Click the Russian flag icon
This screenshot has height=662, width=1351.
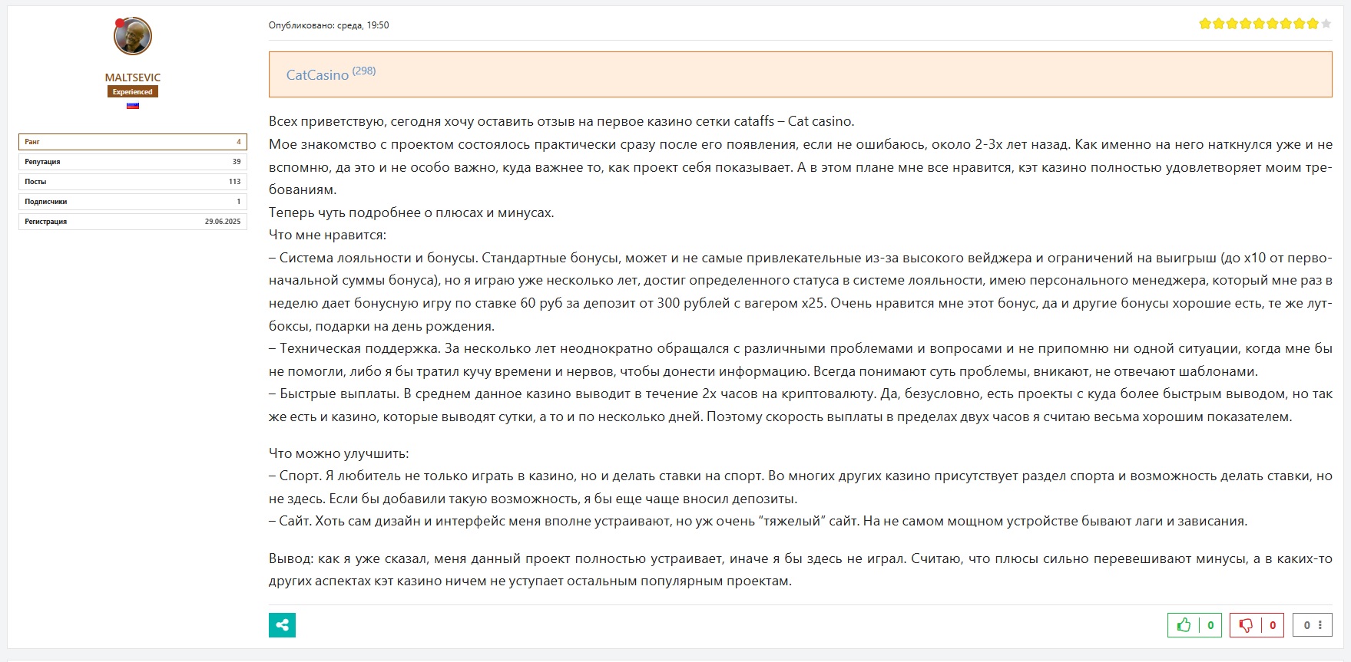(x=133, y=106)
